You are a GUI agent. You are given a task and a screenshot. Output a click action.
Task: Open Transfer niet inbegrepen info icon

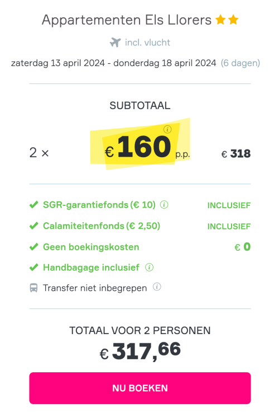pos(157,287)
